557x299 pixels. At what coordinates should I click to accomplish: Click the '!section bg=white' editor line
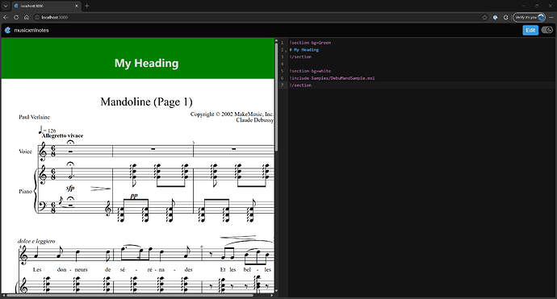[x=310, y=71]
